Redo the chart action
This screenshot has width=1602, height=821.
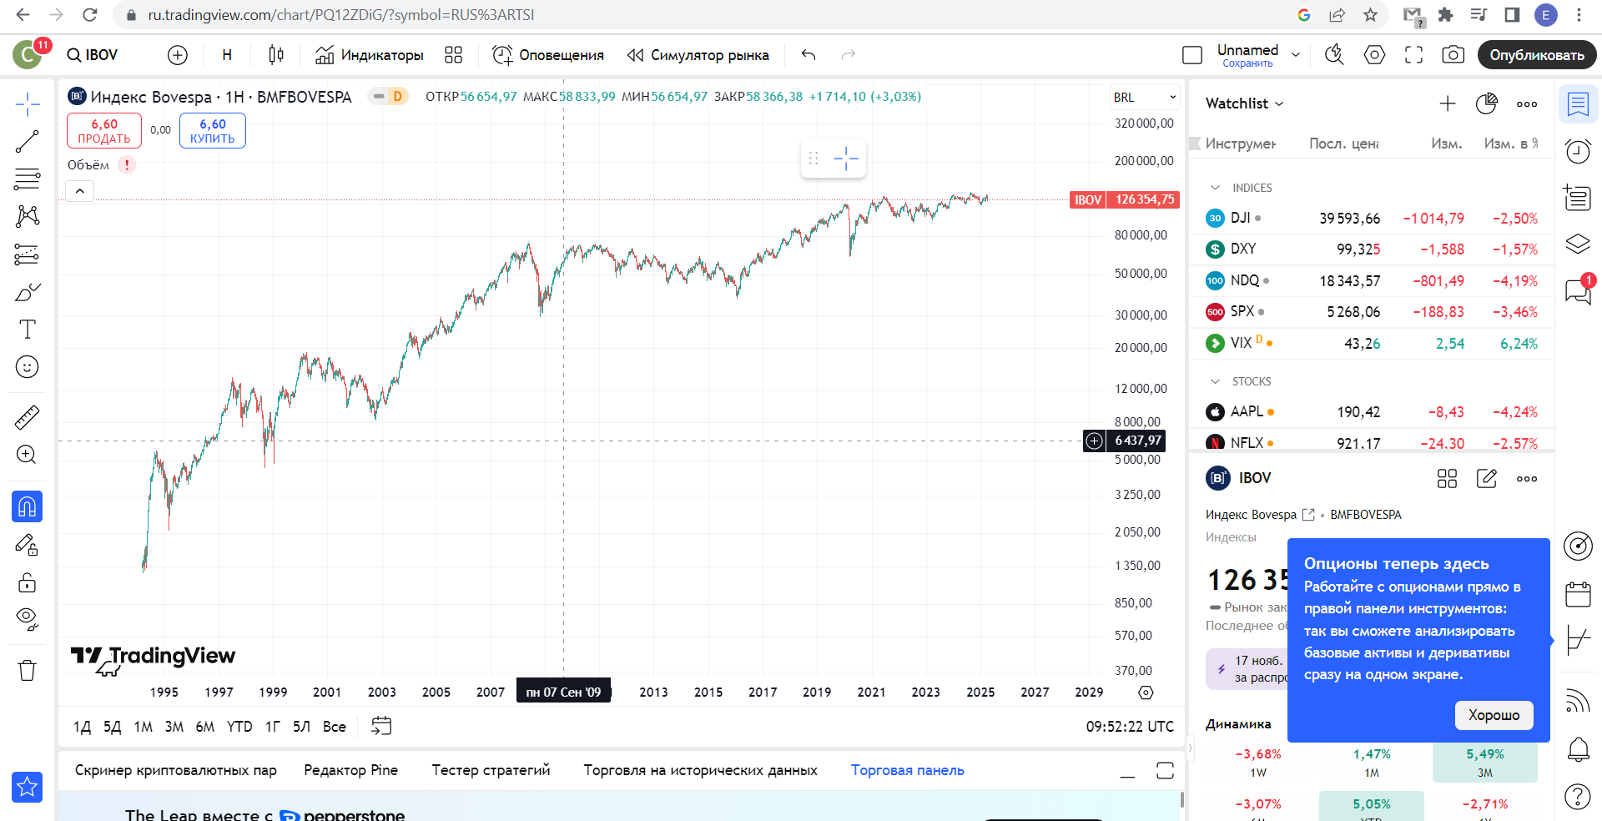pyautogui.click(x=849, y=55)
